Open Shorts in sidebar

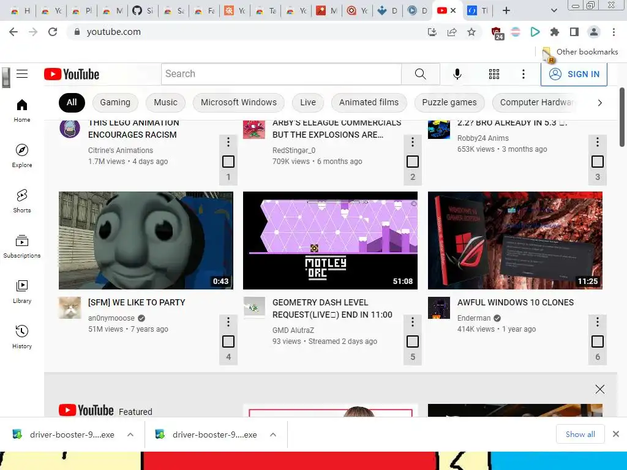tap(22, 201)
